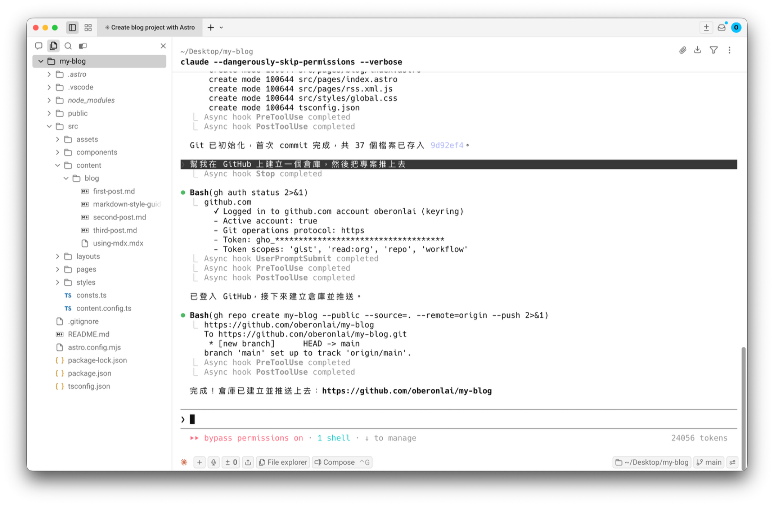The image size is (774, 506).
Task: Collapse the blog folder in the file tree
Action: (66, 178)
